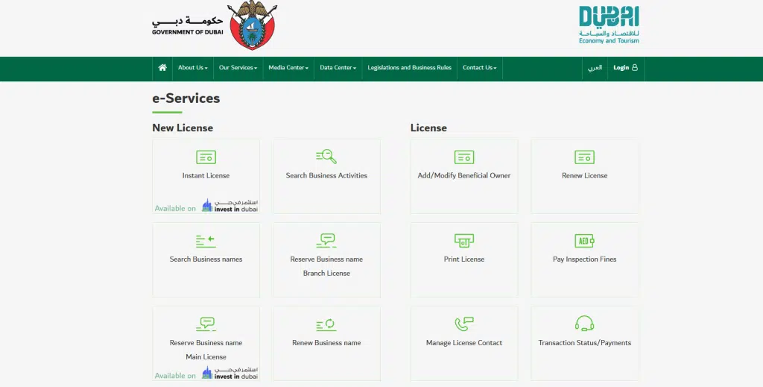
Task: Click the Print License printer icon
Action: pyautogui.click(x=463, y=240)
